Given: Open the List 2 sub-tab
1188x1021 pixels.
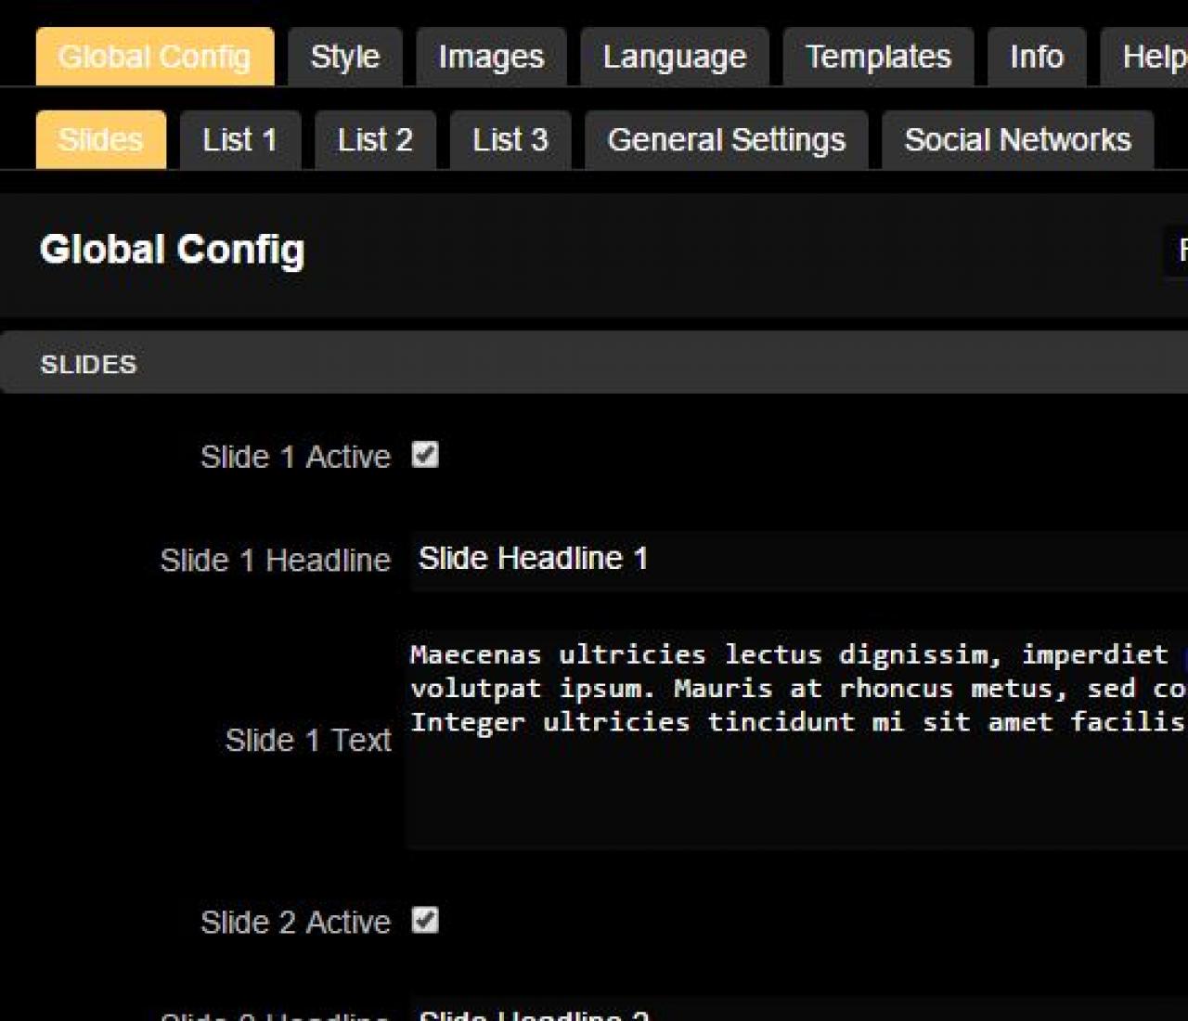Looking at the screenshot, I should (x=375, y=140).
